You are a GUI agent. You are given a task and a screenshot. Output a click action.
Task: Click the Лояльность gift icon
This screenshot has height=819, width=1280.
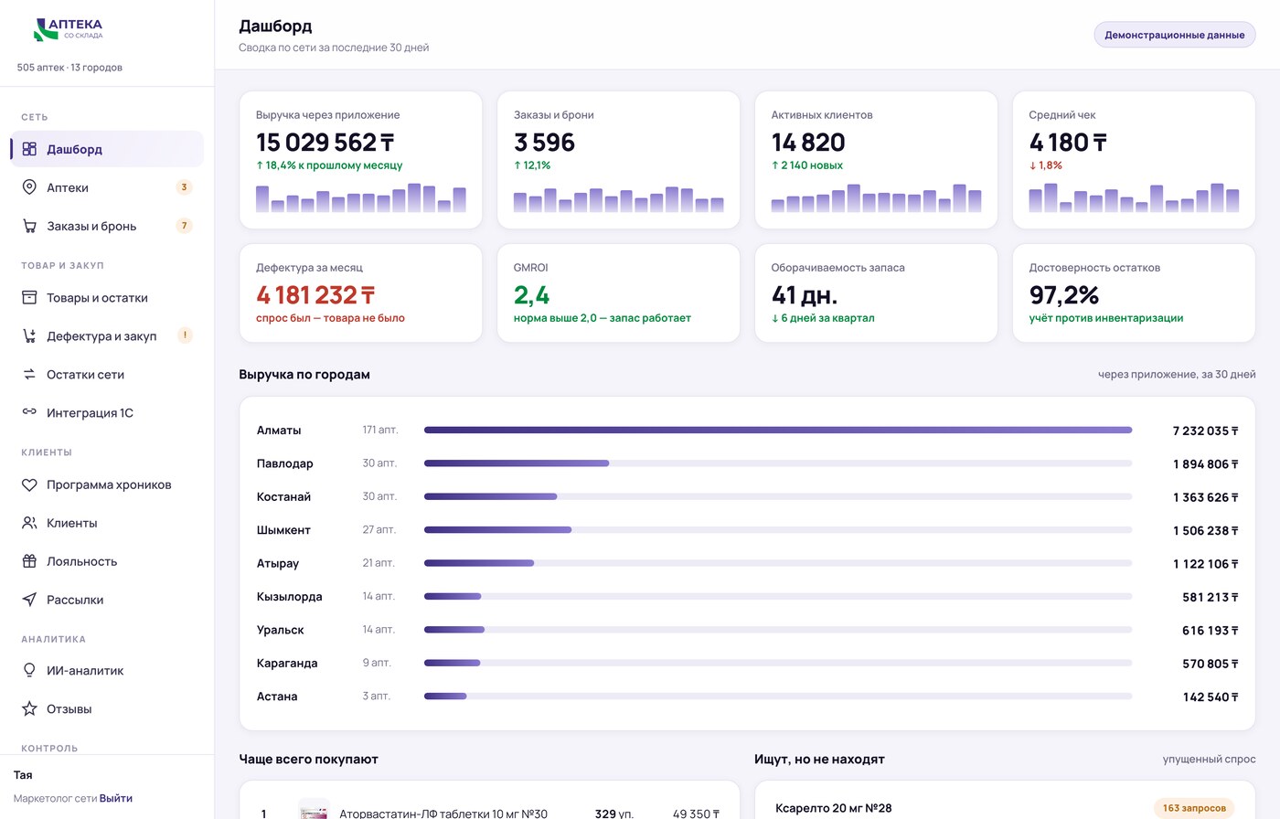pyautogui.click(x=29, y=561)
